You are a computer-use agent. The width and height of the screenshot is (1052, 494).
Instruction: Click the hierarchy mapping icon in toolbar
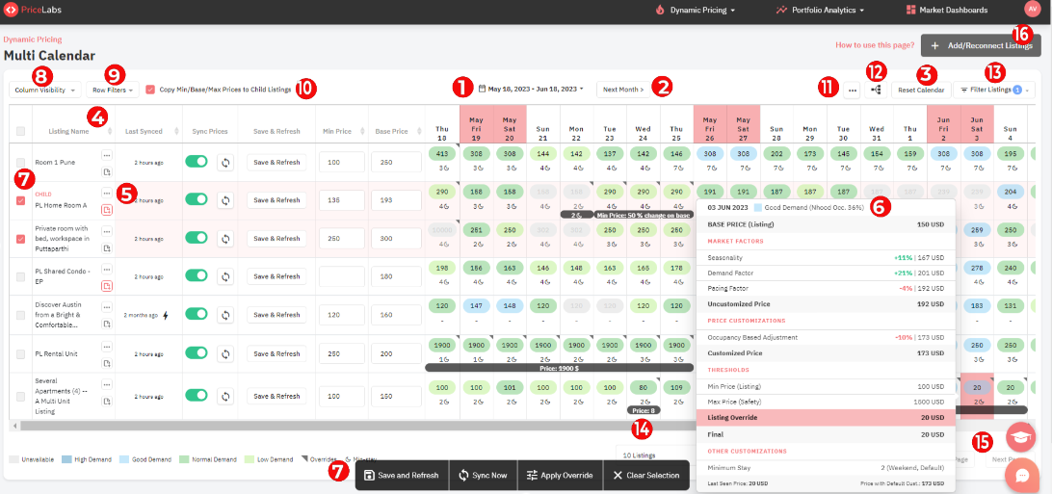click(876, 90)
